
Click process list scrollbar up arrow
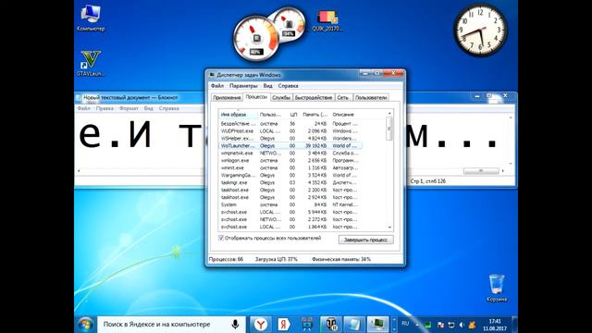(x=389, y=113)
